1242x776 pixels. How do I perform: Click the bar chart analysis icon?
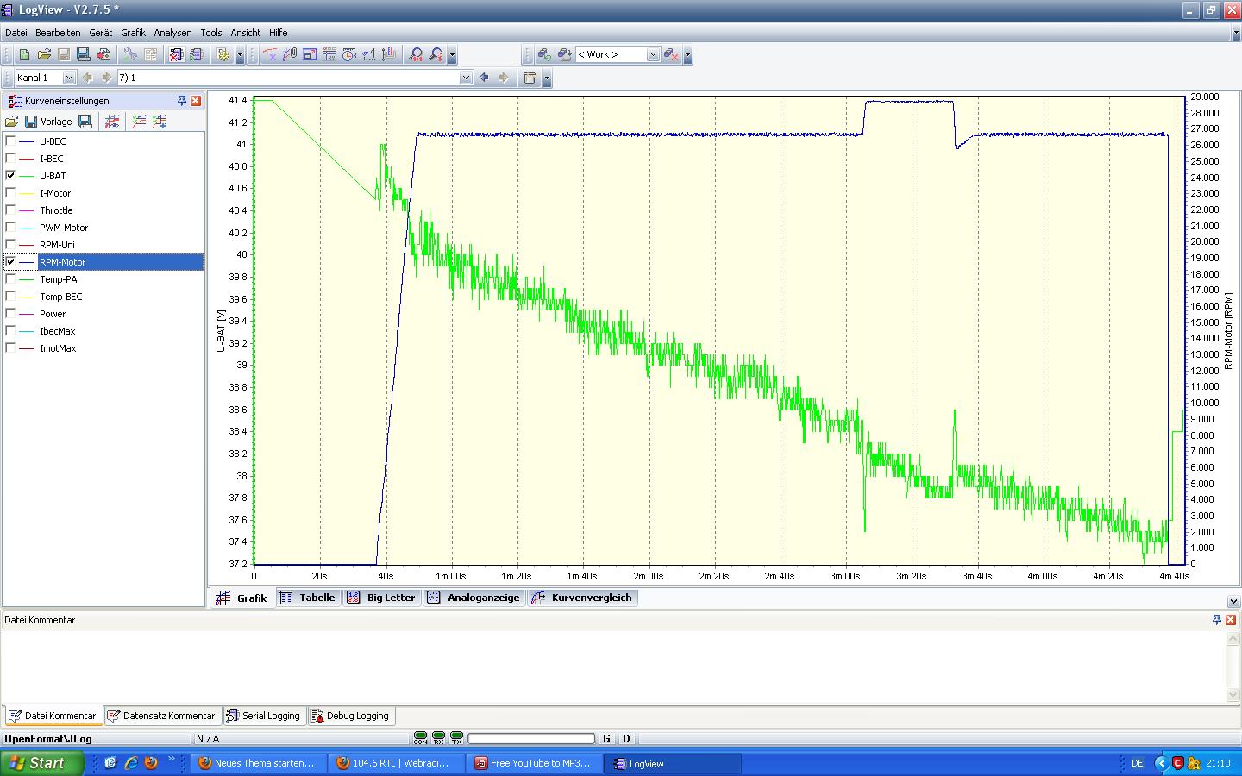tap(389, 54)
